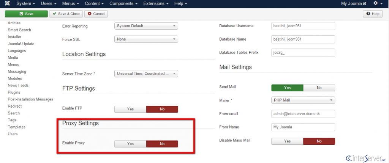Viewport: 389px width, 163px height.
Task: Open Media in the sidebar
Action: [x=13, y=58]
